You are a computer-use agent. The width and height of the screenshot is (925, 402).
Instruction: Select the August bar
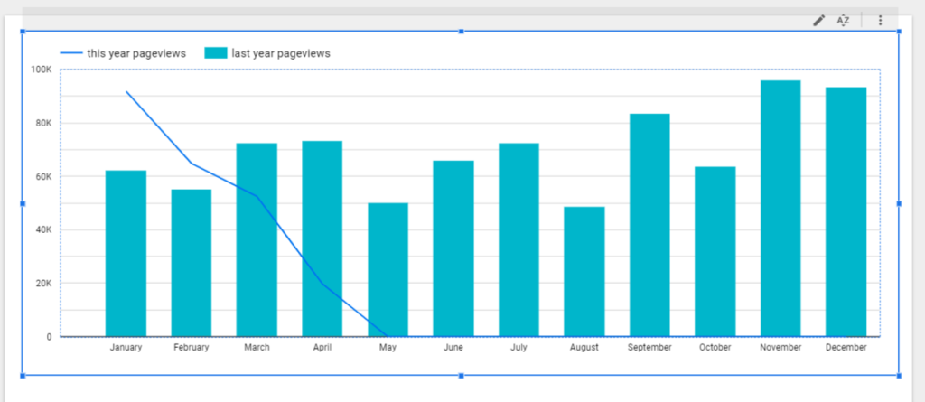click(584, 271)
